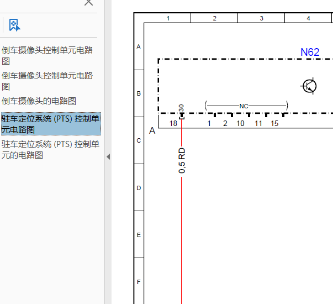Click connector A label

tap(152, 131)
